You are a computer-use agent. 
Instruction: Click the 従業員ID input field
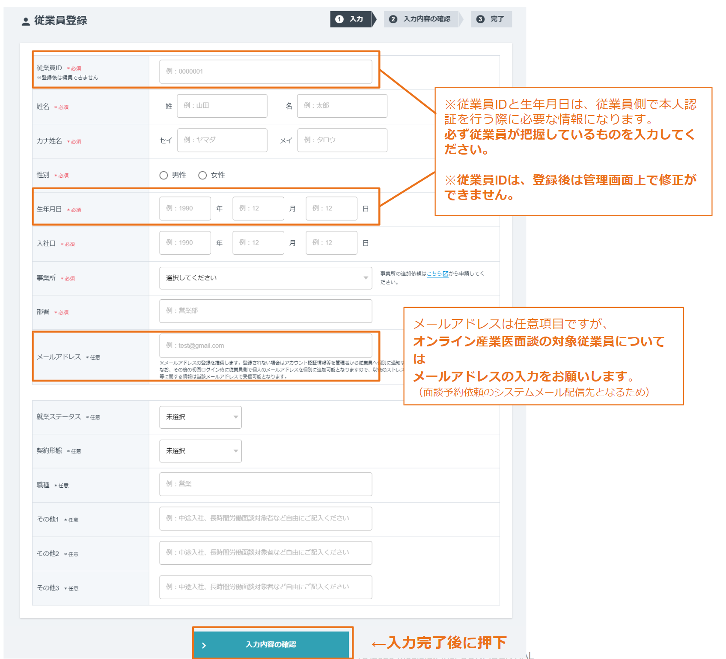click(x=265, y=72)
